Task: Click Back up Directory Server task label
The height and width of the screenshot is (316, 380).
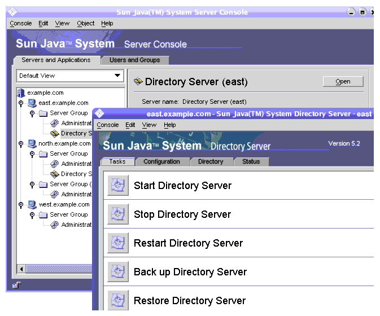Action: pos(190,272)
